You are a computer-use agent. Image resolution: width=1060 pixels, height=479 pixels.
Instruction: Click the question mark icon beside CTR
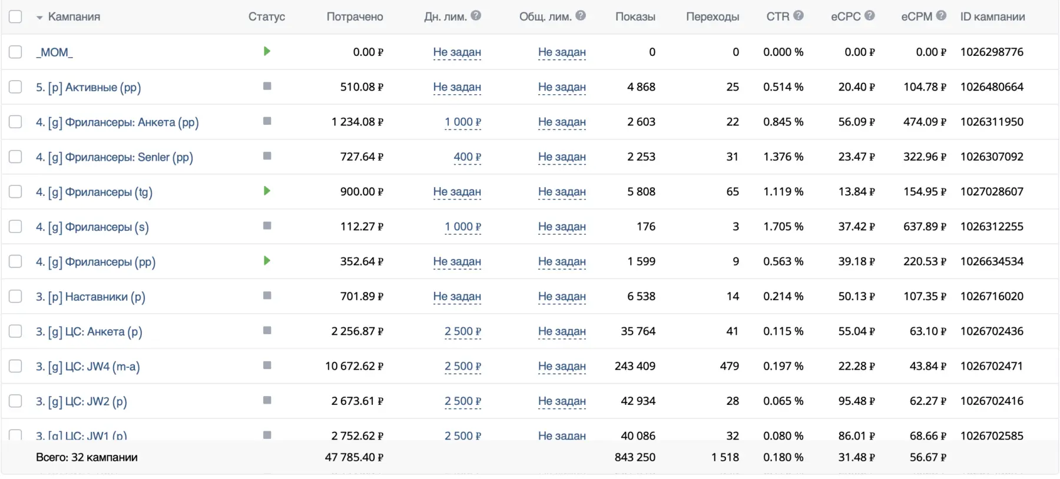[799, 16]
